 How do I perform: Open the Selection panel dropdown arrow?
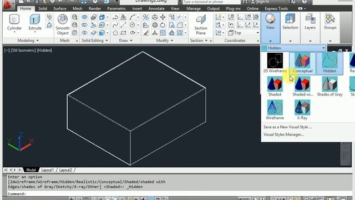click(x=290, y=41)
